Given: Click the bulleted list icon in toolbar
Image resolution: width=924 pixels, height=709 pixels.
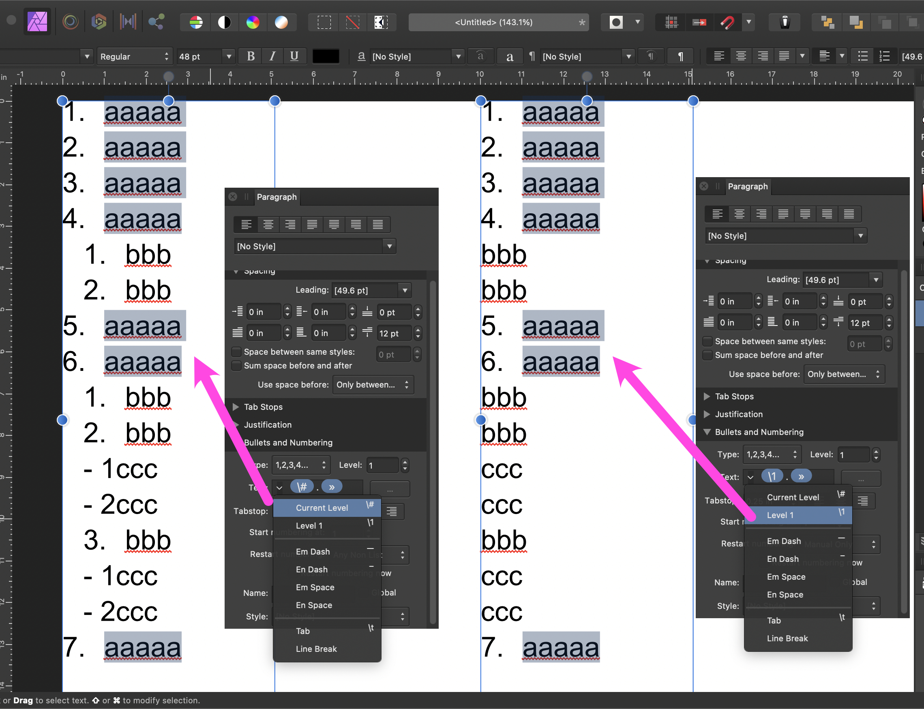Looking at the screenshot, I should click(x=863, y=56).
